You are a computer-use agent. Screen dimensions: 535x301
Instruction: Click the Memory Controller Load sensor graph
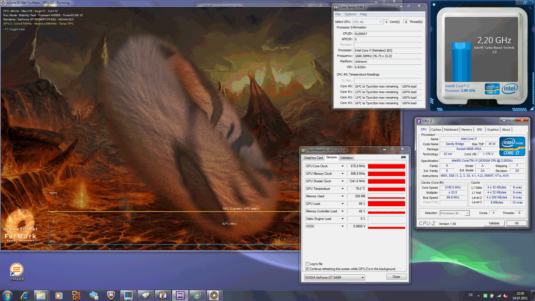pyautogui.click(x=386, y=212)
